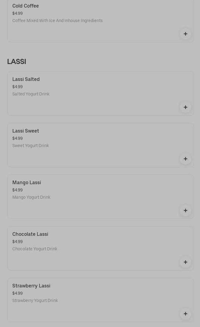The width and height of the screenshot is (200, 327).
Task: Add Mango Lassi to order
Action: point(185,210)
